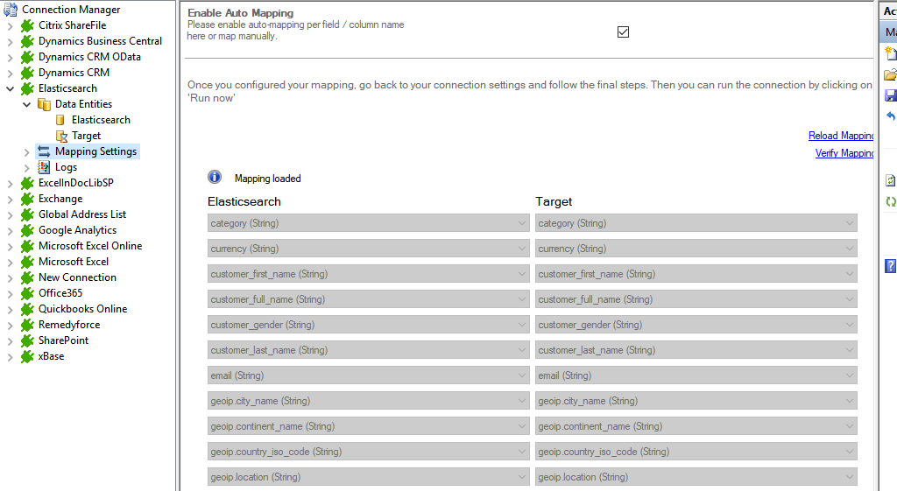Collapse the Elasticsearch connection node
This screenshot has width=897, height=491.
point(11,88)
